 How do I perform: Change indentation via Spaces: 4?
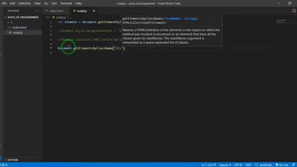pyautogui.click(x=225, y=165)
